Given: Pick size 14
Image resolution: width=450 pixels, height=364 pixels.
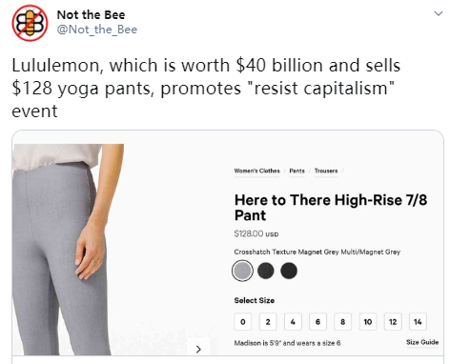Looking at the screenshot, I should [x=418, y=322].
